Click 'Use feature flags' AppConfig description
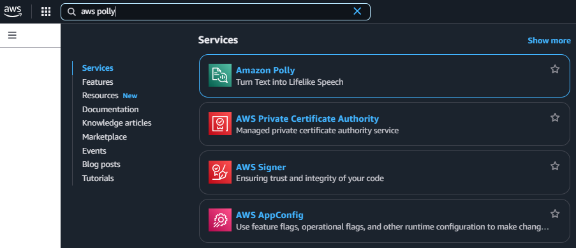 pos(392,227)
